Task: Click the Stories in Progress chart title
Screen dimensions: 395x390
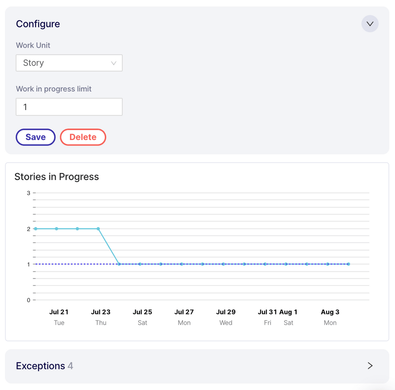Action: [56, 176]
